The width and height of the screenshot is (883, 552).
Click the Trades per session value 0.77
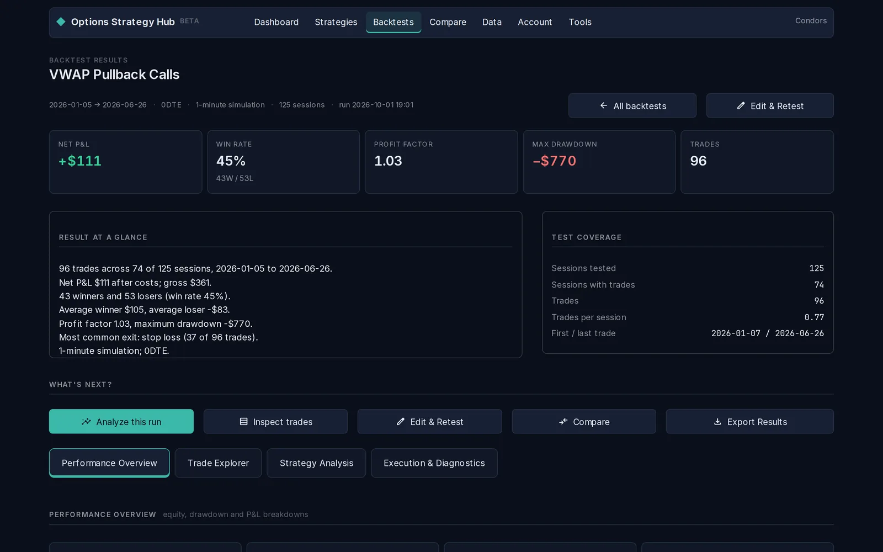click(814, 317)
